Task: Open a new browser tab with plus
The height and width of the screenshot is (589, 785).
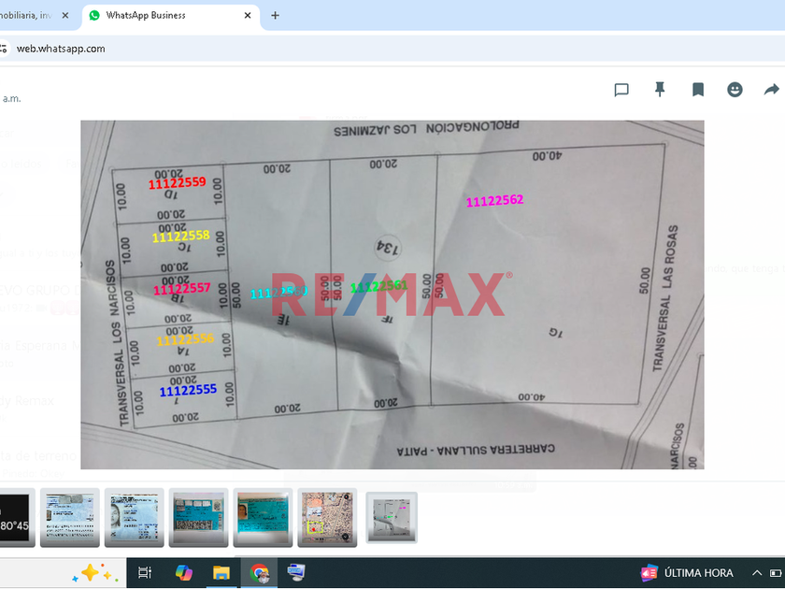Action: (275, 16)
